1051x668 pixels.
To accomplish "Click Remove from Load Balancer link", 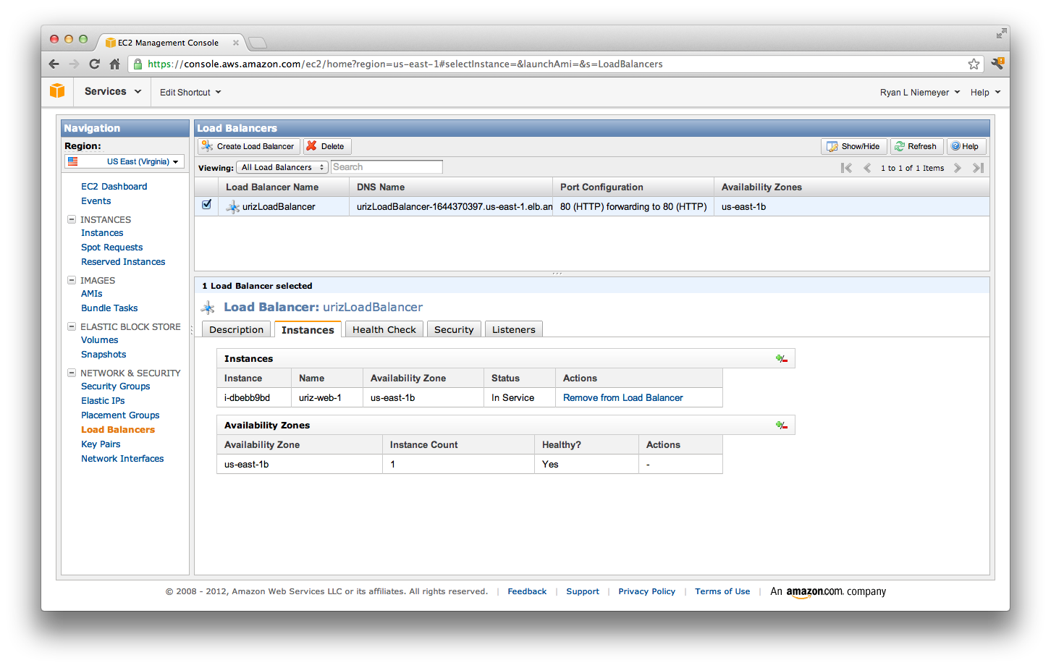I will pos(622,398).
